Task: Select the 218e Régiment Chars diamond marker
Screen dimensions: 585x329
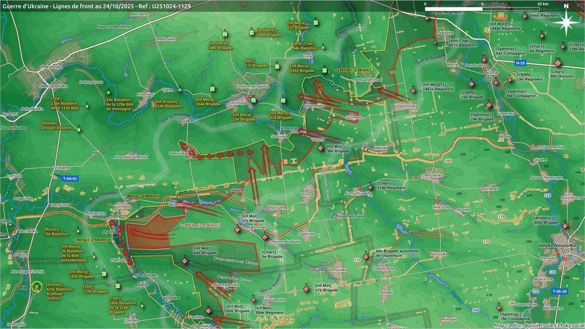Action: (370, 188)
